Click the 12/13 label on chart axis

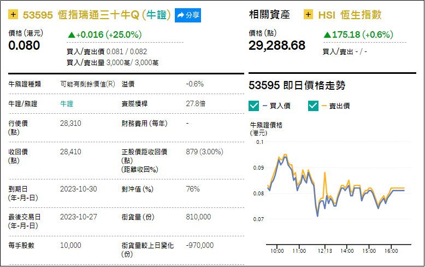pyautogui.click(x=324, y=251)
